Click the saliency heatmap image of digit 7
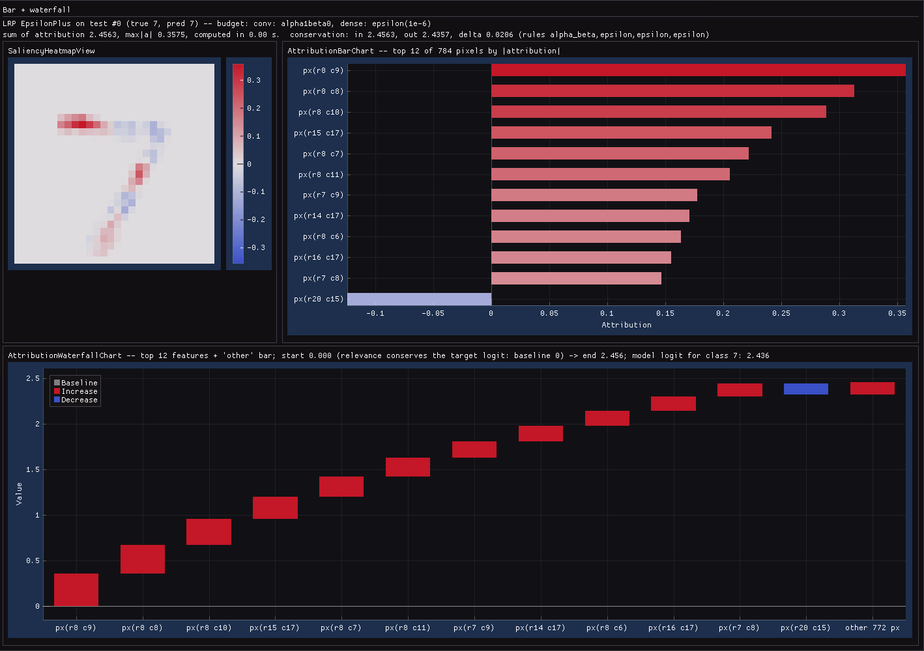 [x=114, y=163]
